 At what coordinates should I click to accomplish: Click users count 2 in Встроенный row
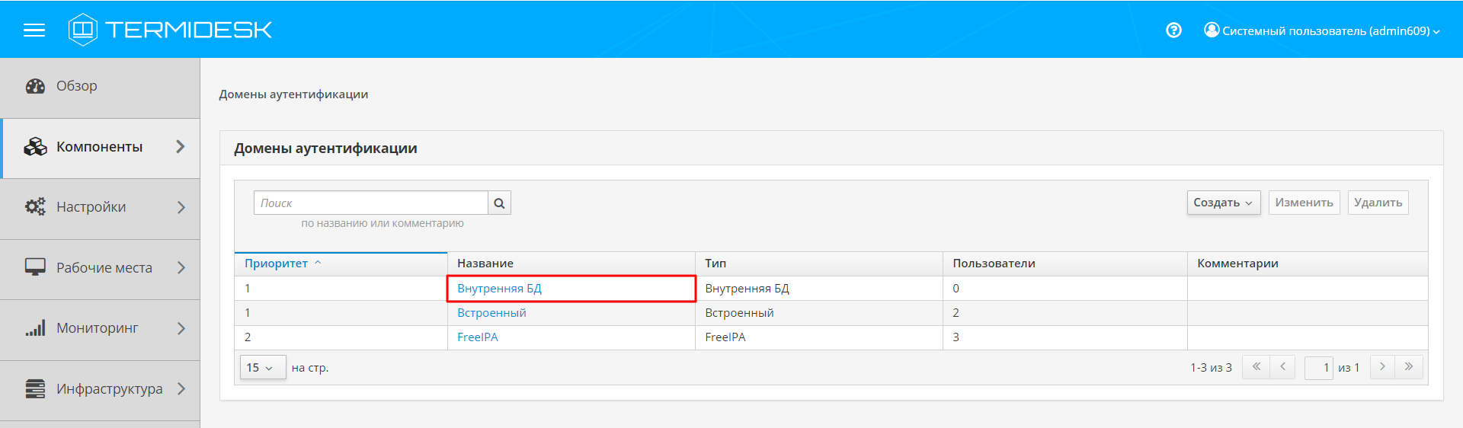click(956, 313)
